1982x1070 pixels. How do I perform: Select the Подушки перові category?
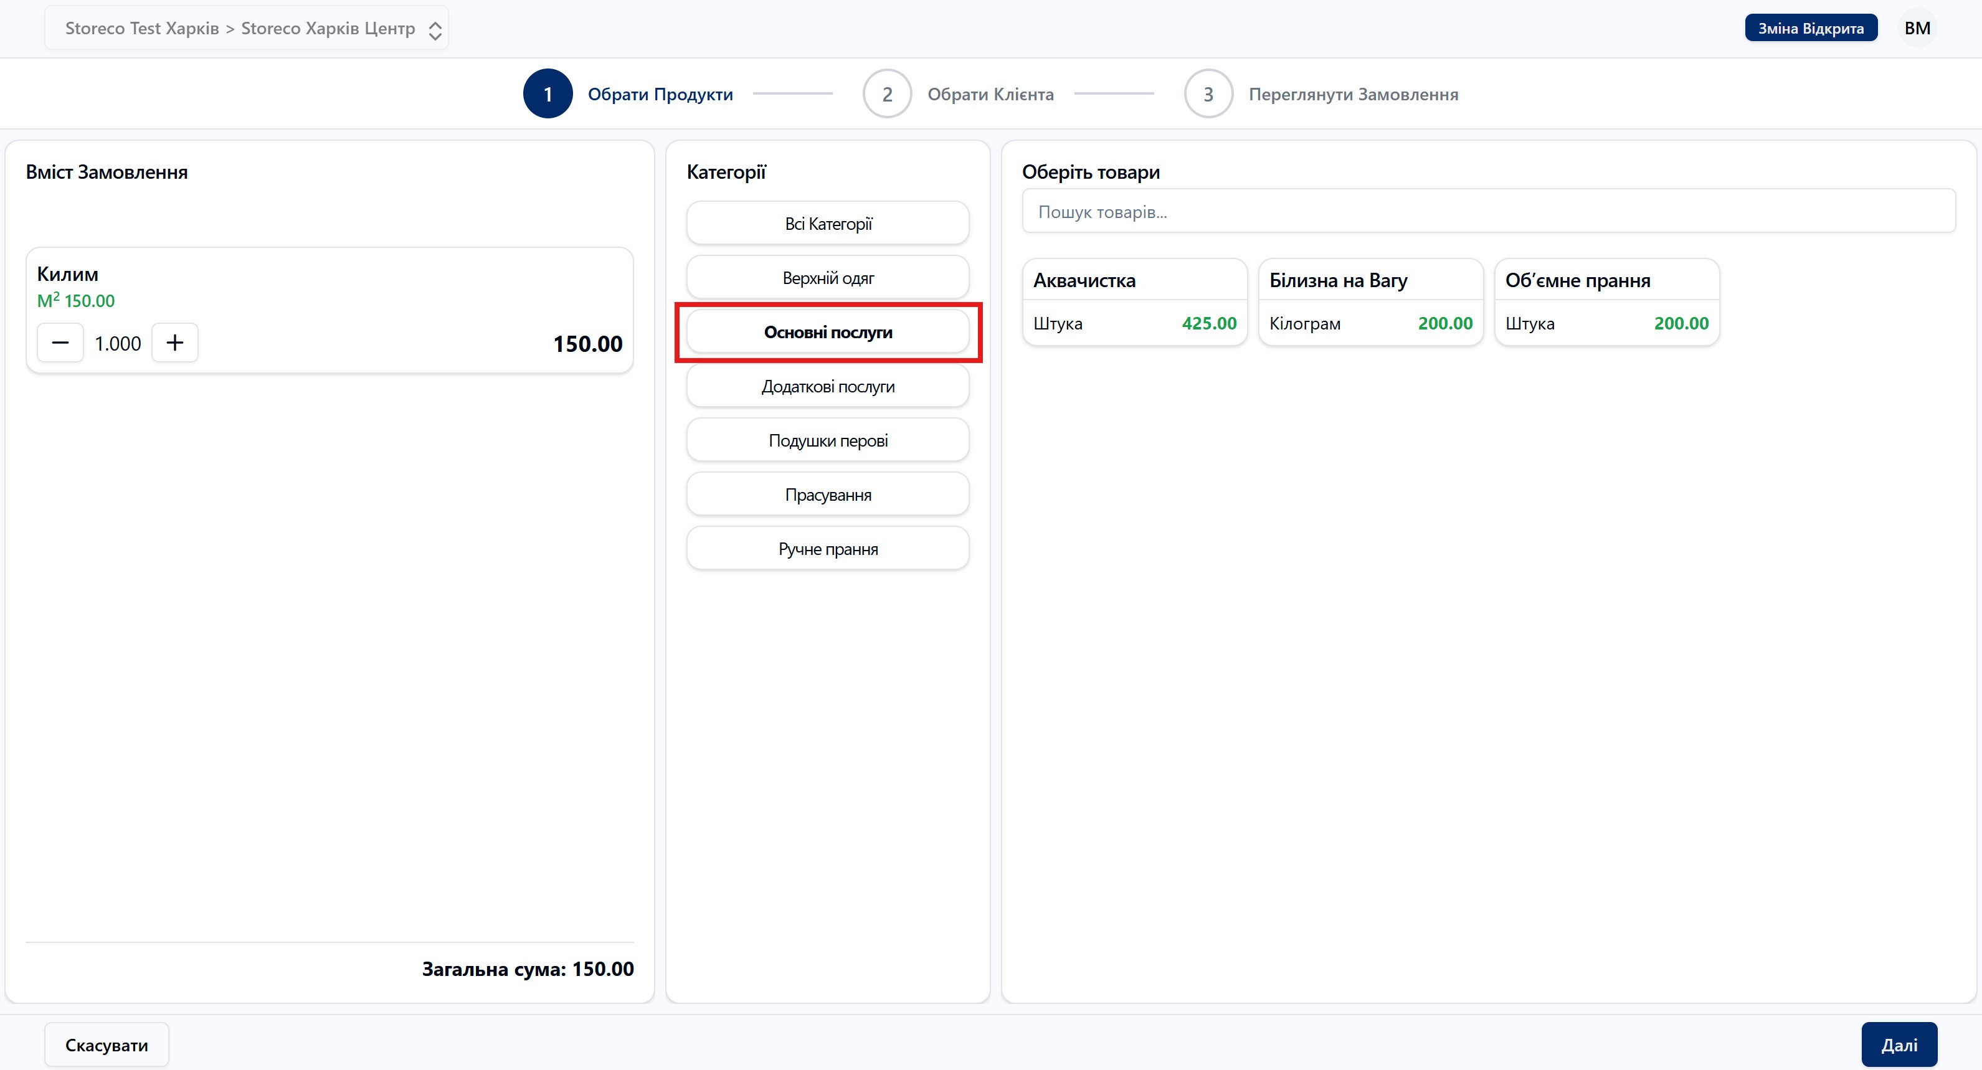[x=827, y=441]
